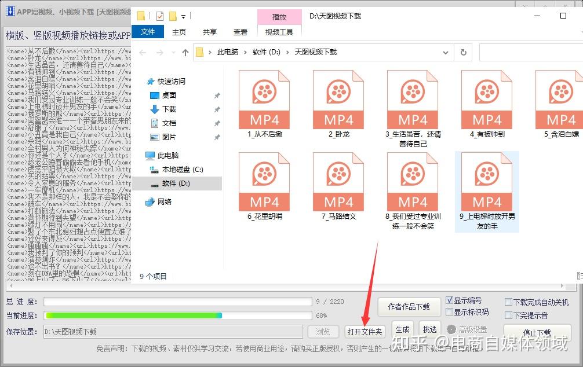Click the properties checkmark quick access icon
Viewport: 583px width, 367px height.
tap(160, 16)
